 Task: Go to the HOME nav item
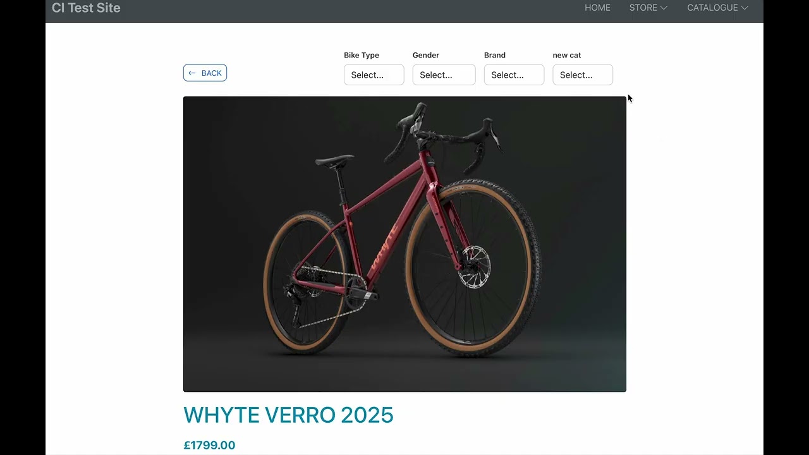point(597,8)
